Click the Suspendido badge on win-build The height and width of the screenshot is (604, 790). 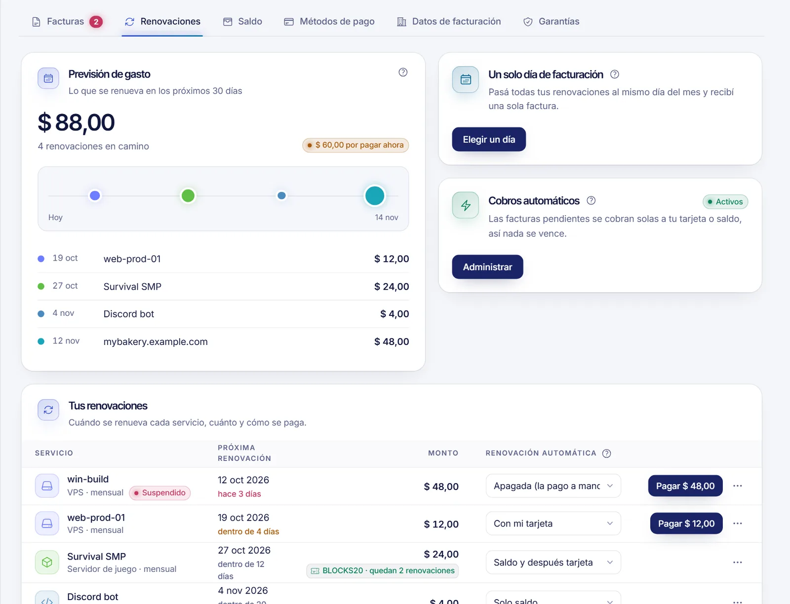tap(159, 493)
